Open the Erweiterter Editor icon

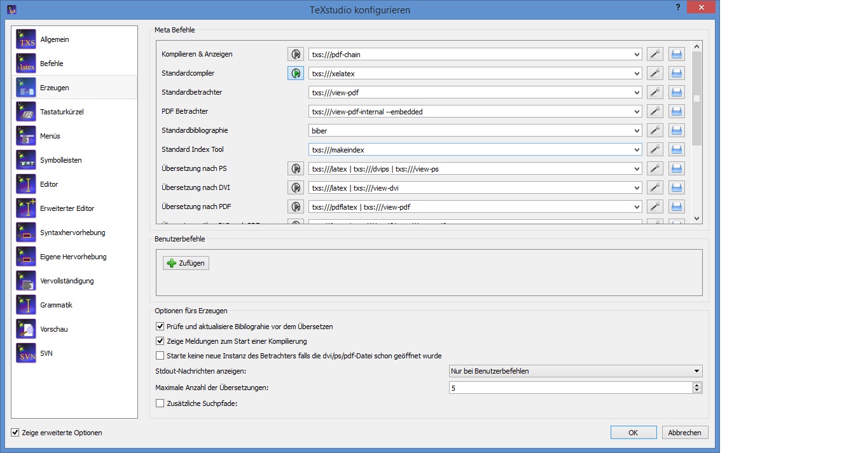click(x=26, y=208)
